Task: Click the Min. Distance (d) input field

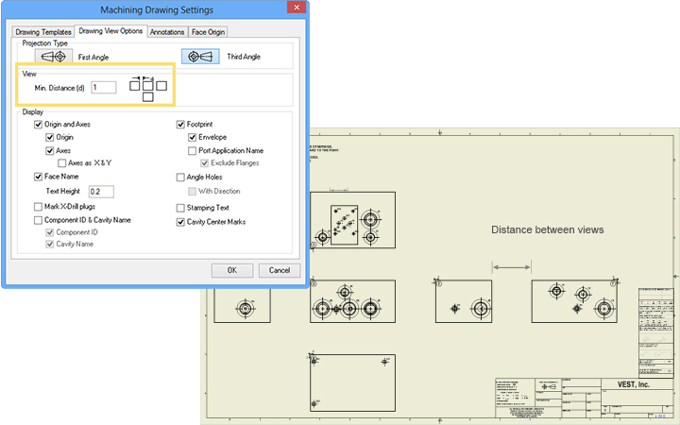Action: (x=103, y=87)
